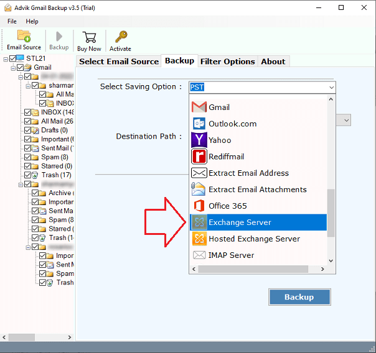
Task: Open the File menu
Action: [x=12, y=21]
